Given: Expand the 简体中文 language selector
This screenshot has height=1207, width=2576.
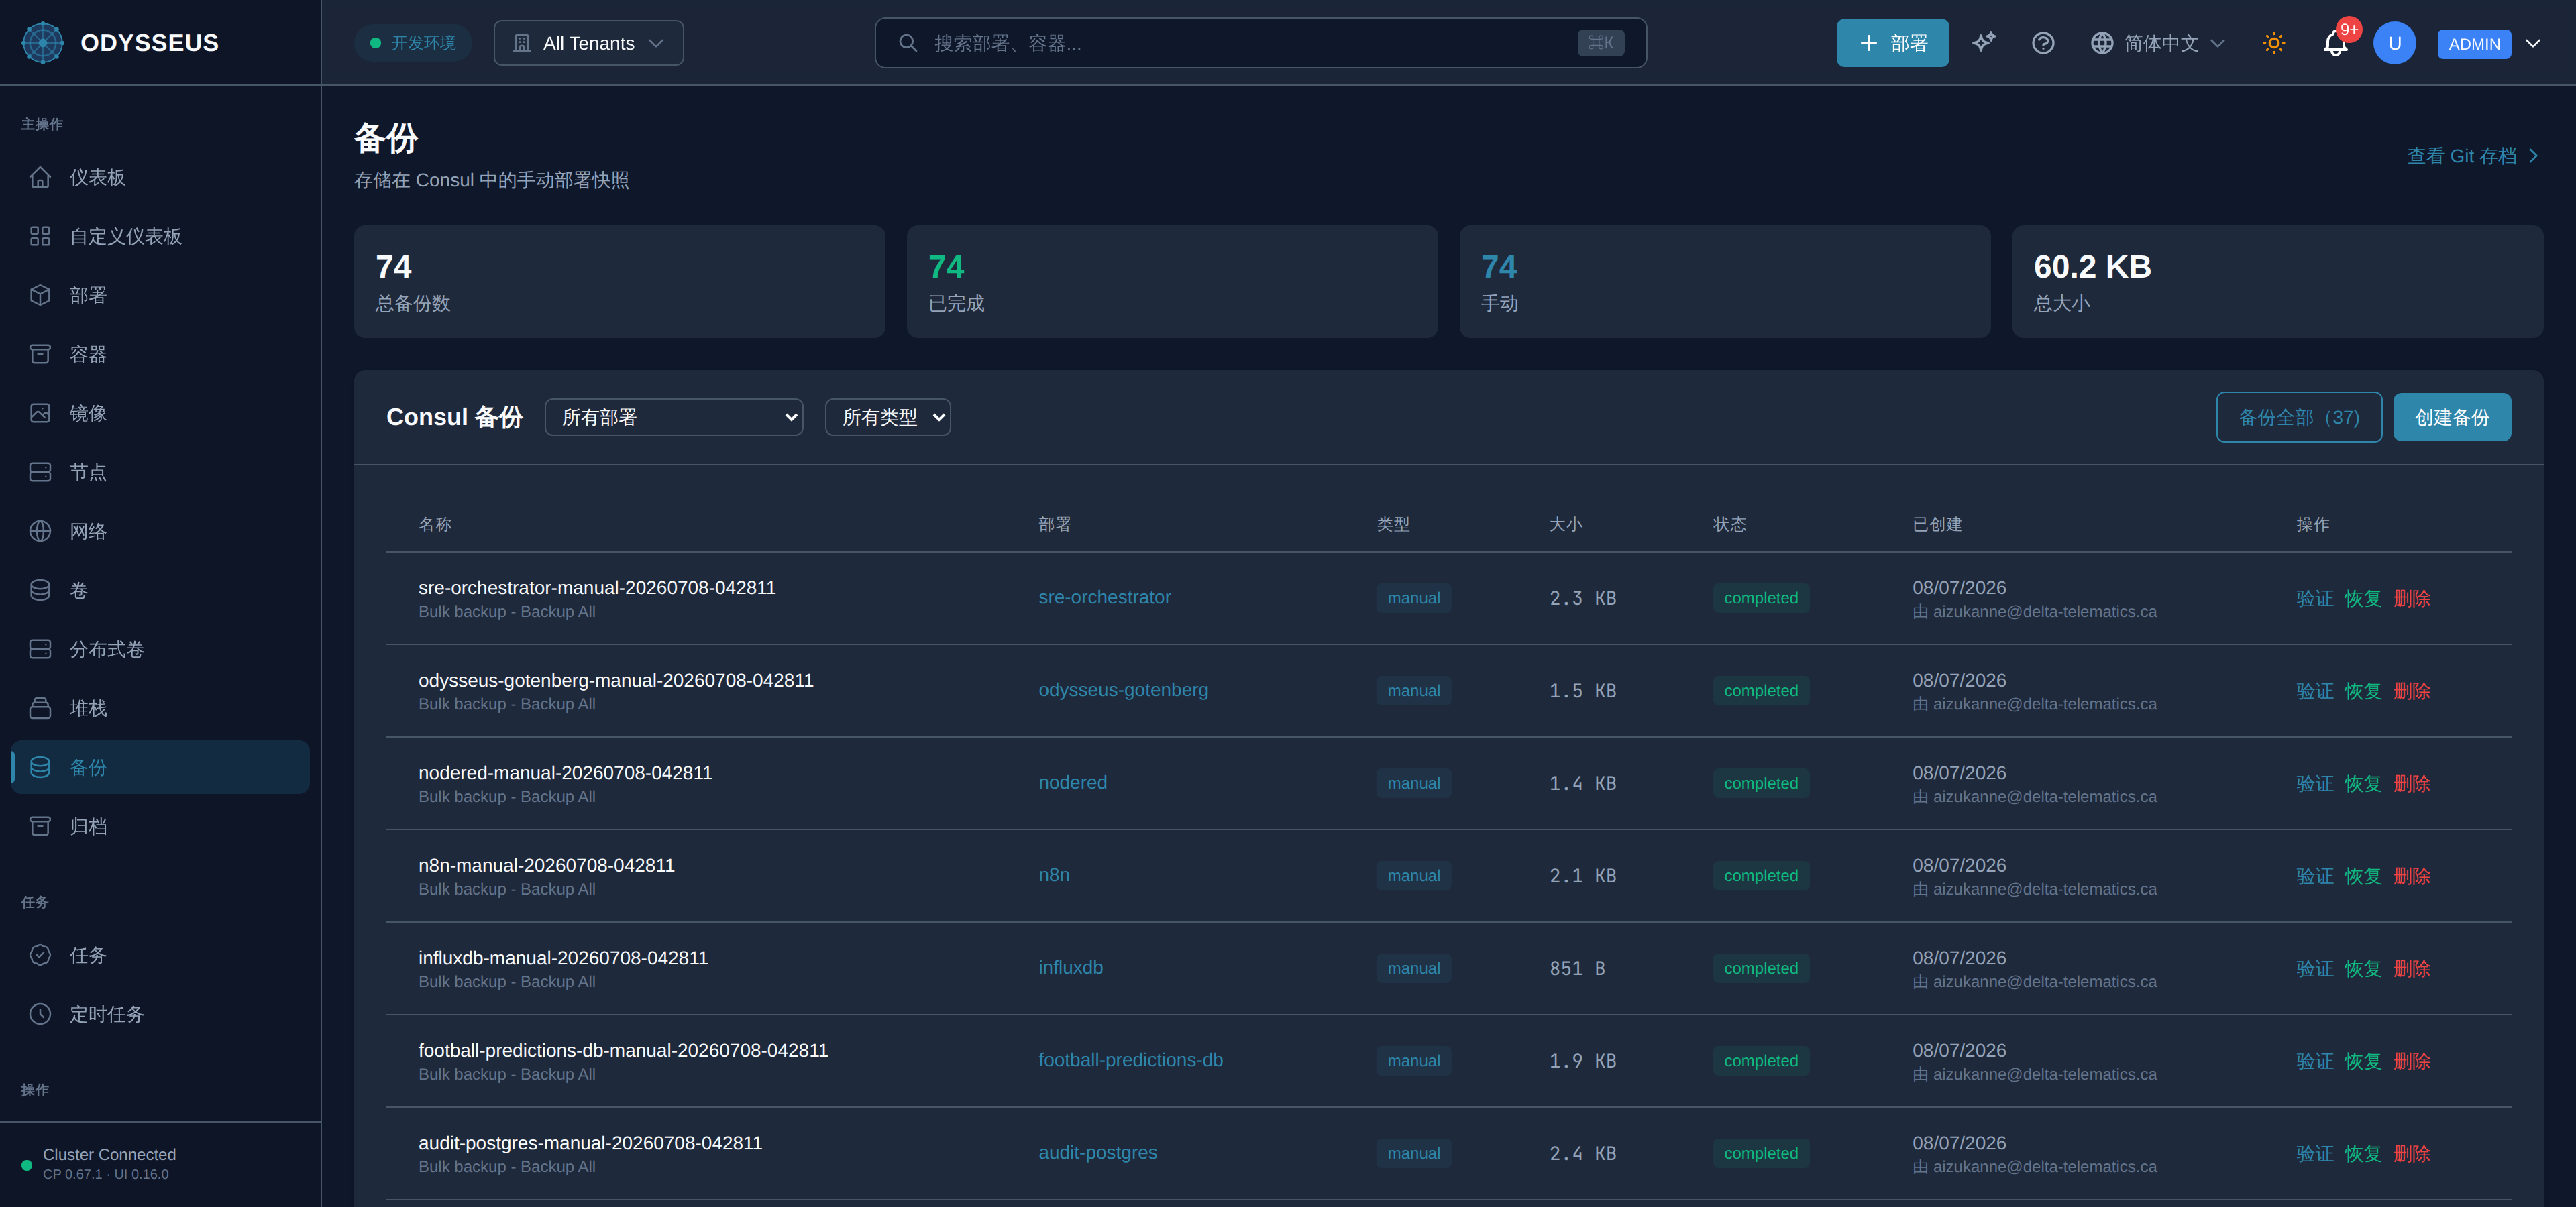Looking at the screenshot, I should tap(2158, 43).
